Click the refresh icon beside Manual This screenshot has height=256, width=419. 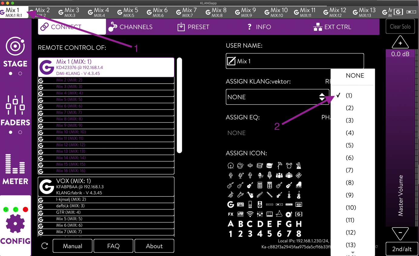45,246
